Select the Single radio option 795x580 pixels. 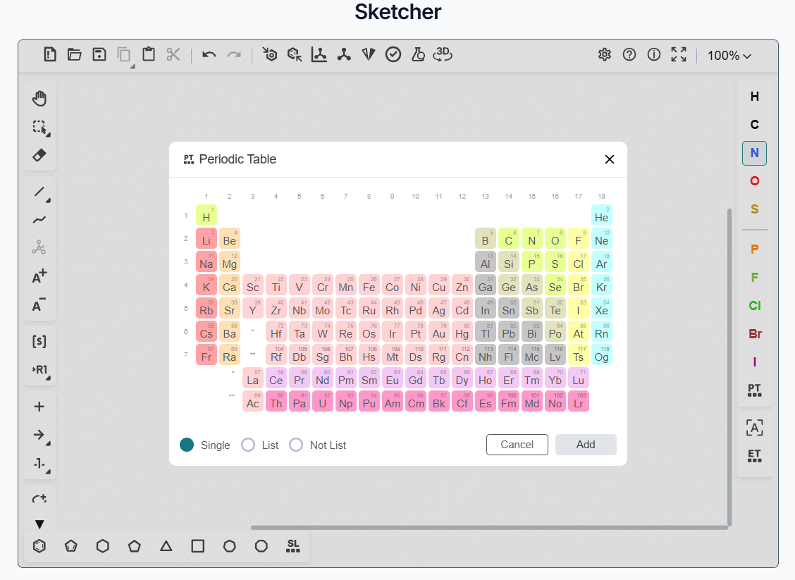click(x=187, y=445)
